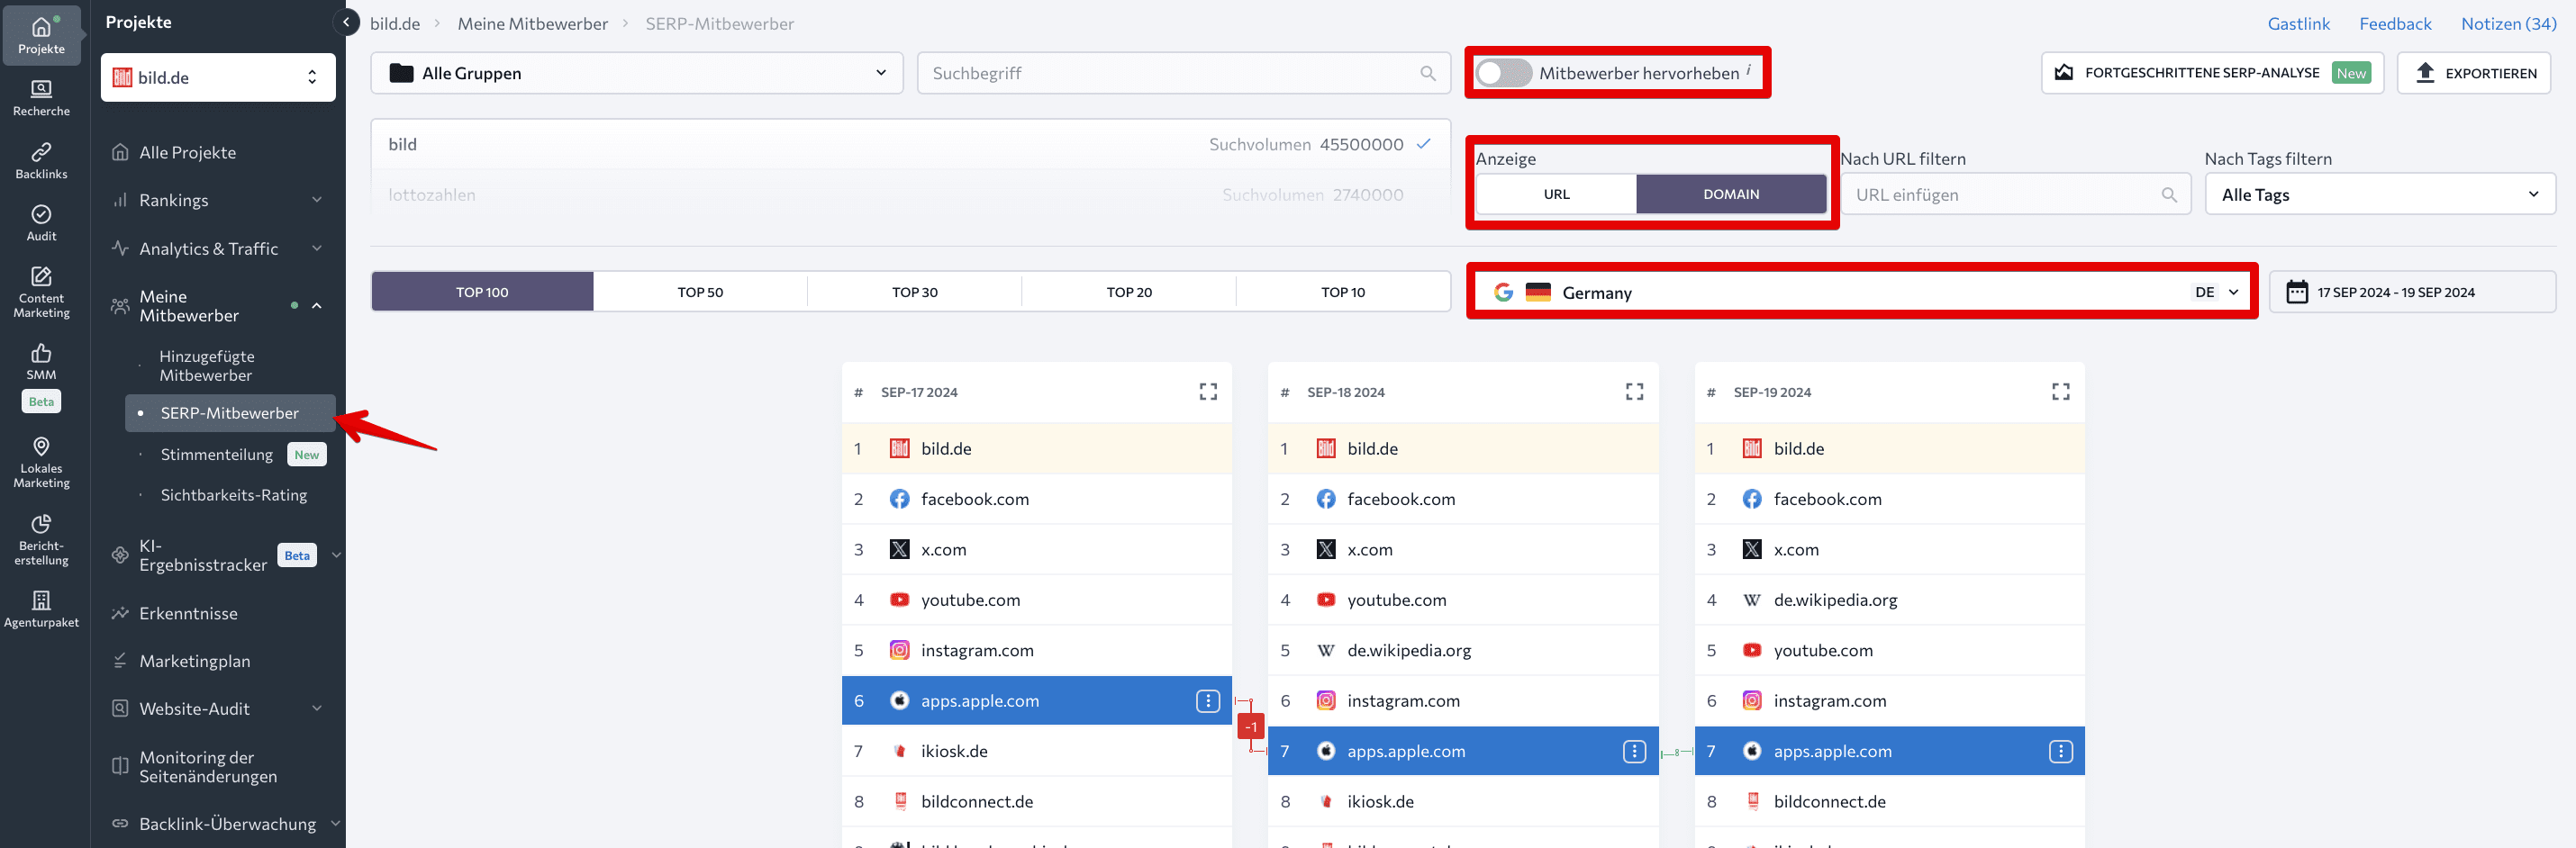Click info icon beside Mitbewerber hervorheben
Screen dimensions: 2576x848
(x=1748, y=69)
